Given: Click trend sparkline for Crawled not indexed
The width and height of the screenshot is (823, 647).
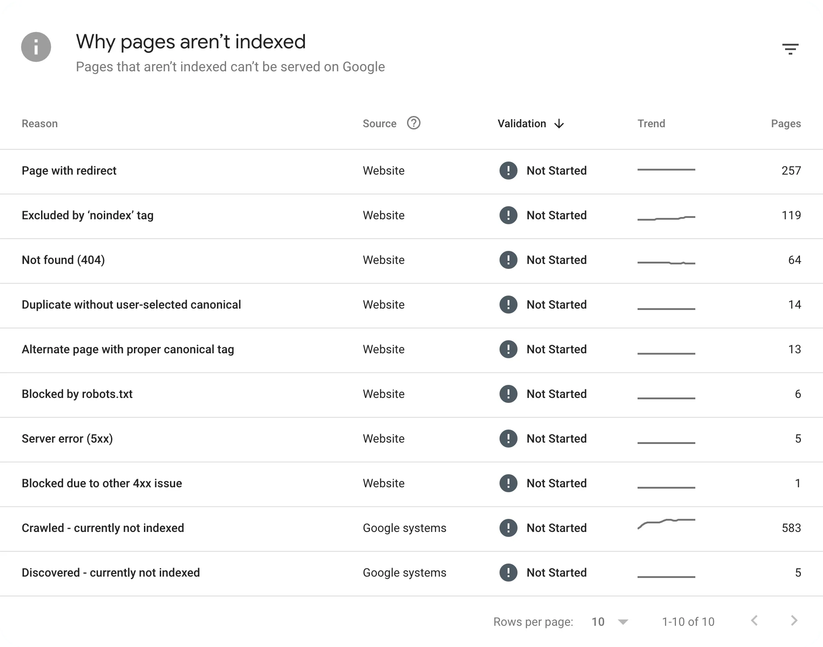Looking at the screenshot, I should tap(666, 524).
